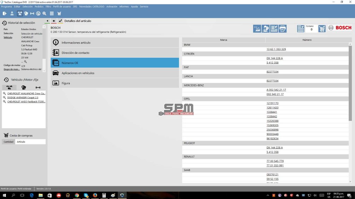Open the Informes menu
Image resolution: width=355 pixels, height=199 pixels.
pyautogui.click(x=124, y=7)
